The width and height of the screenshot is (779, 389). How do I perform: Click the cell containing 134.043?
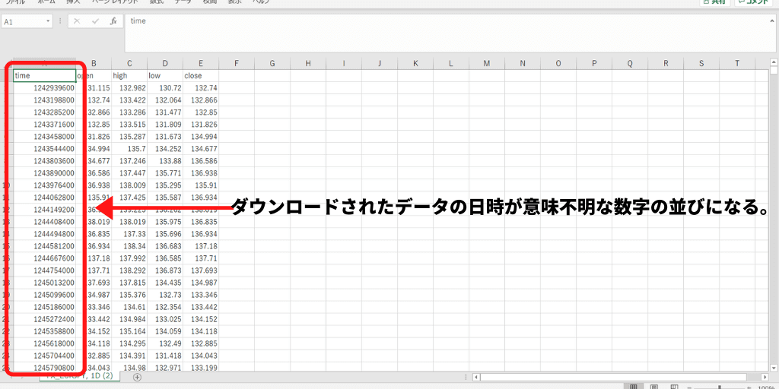[x=201, y=356]
